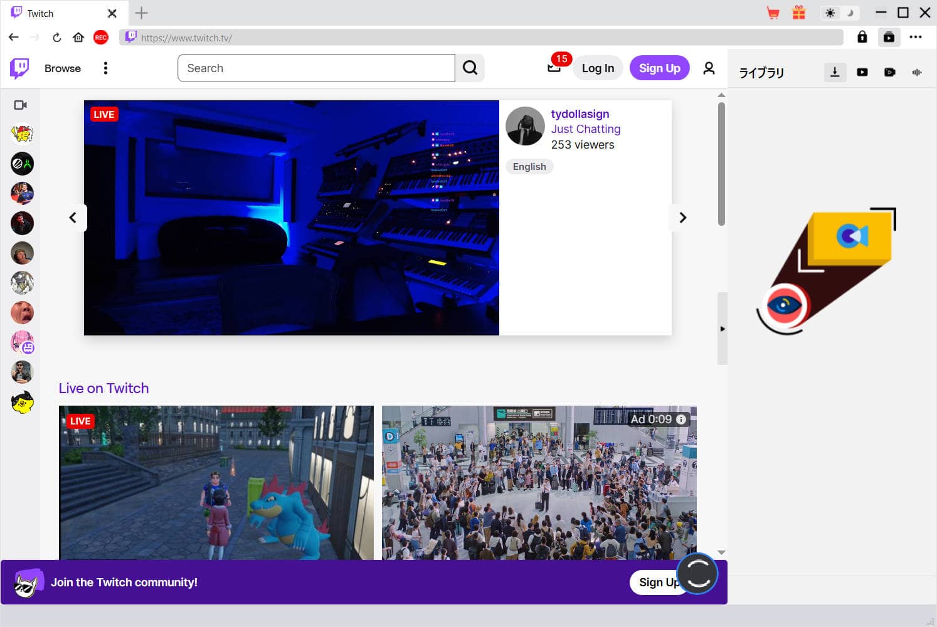Open the gift promotions icon
Screen dimensions: 937x627
798,12
